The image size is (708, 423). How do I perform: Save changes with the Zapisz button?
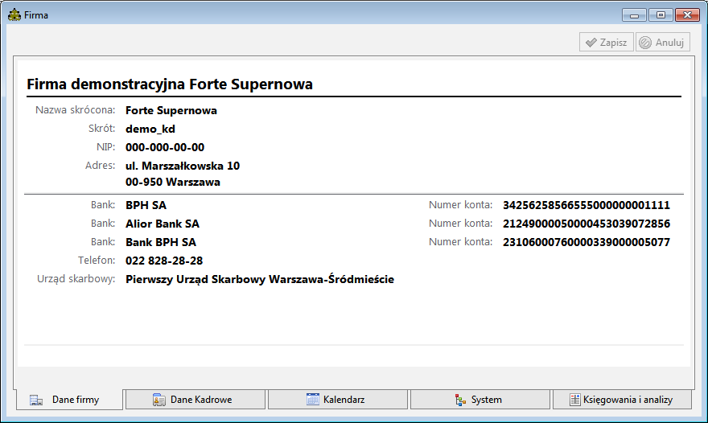tap(607, 43)
